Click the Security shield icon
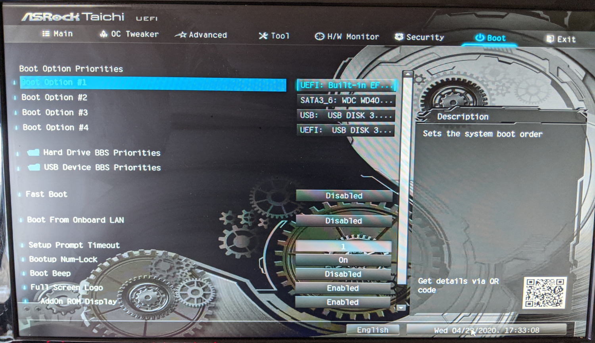 coord(399,37)
